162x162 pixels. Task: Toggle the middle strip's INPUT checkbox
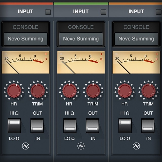point(103,12)
